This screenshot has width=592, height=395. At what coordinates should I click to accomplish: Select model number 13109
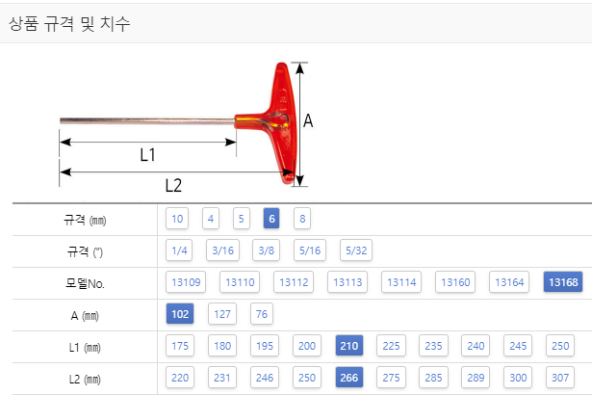186,282
